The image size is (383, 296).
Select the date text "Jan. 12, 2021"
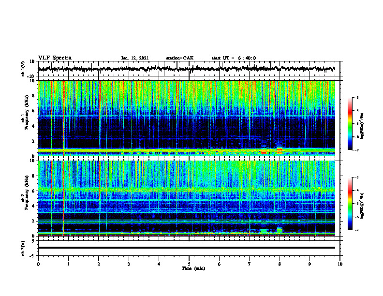135,58
